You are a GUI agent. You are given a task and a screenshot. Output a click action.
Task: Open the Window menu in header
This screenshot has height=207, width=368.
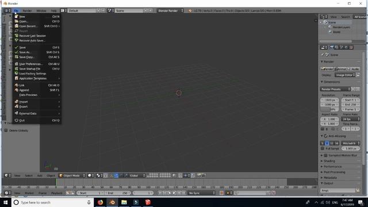41,11
